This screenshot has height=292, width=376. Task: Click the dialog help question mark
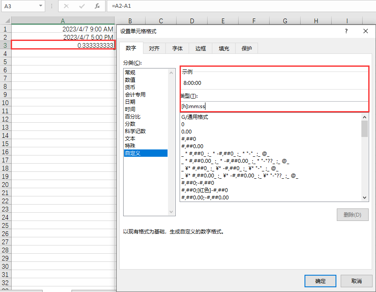pyautogui.click(x=346, y=31)
